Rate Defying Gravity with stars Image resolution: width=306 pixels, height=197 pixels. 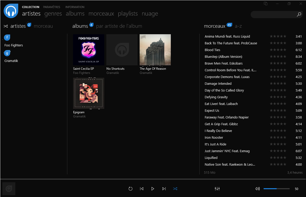pos(278,97)
